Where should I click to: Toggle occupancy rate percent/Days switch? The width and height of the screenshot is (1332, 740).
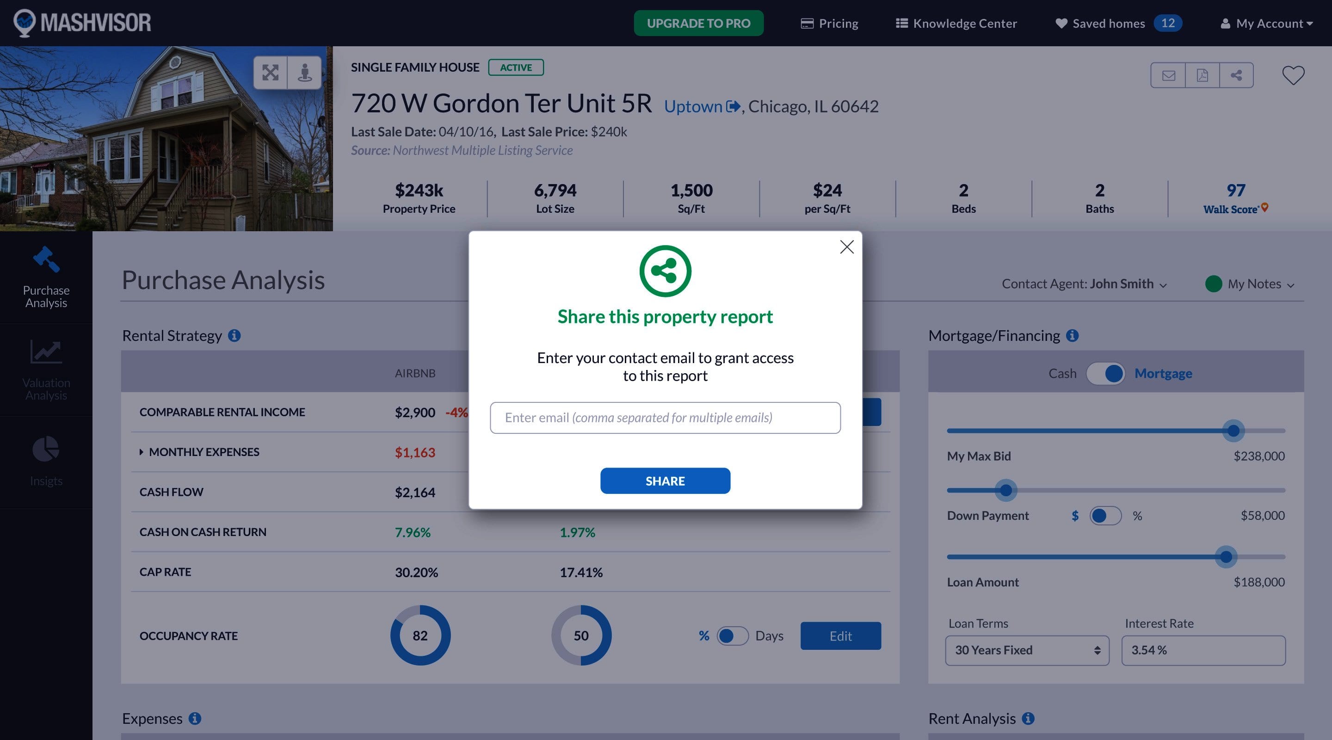732,635
